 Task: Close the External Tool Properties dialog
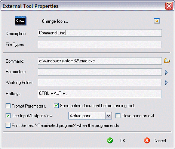click(169, 6)
